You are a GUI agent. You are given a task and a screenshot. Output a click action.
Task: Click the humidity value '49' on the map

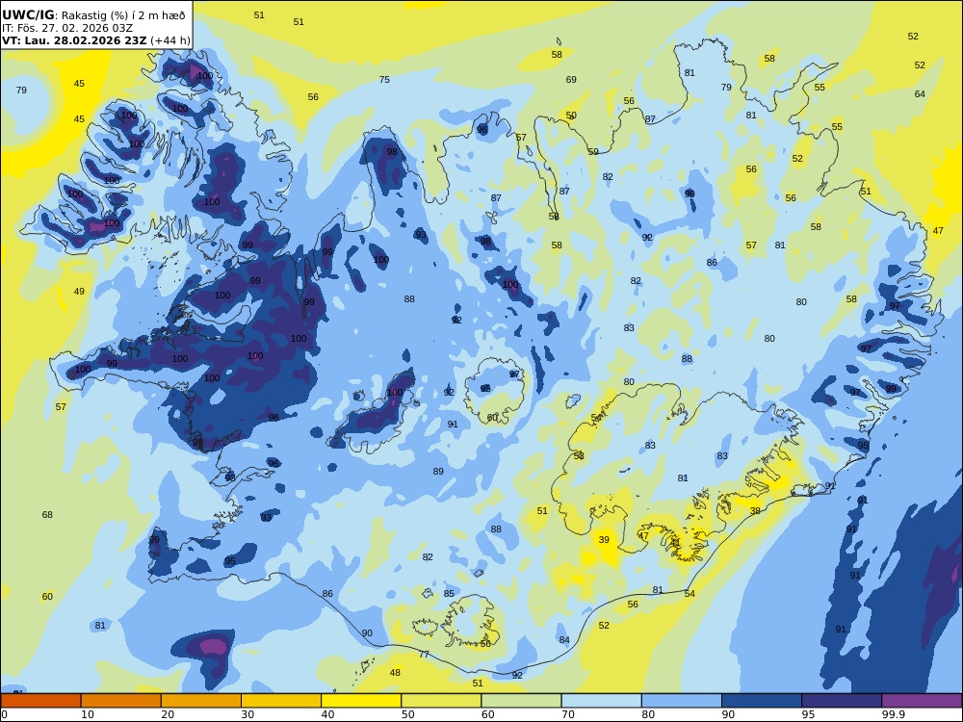pyautogui.click(x=79, y=292)
